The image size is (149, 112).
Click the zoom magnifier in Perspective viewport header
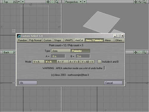click(144, 2)
